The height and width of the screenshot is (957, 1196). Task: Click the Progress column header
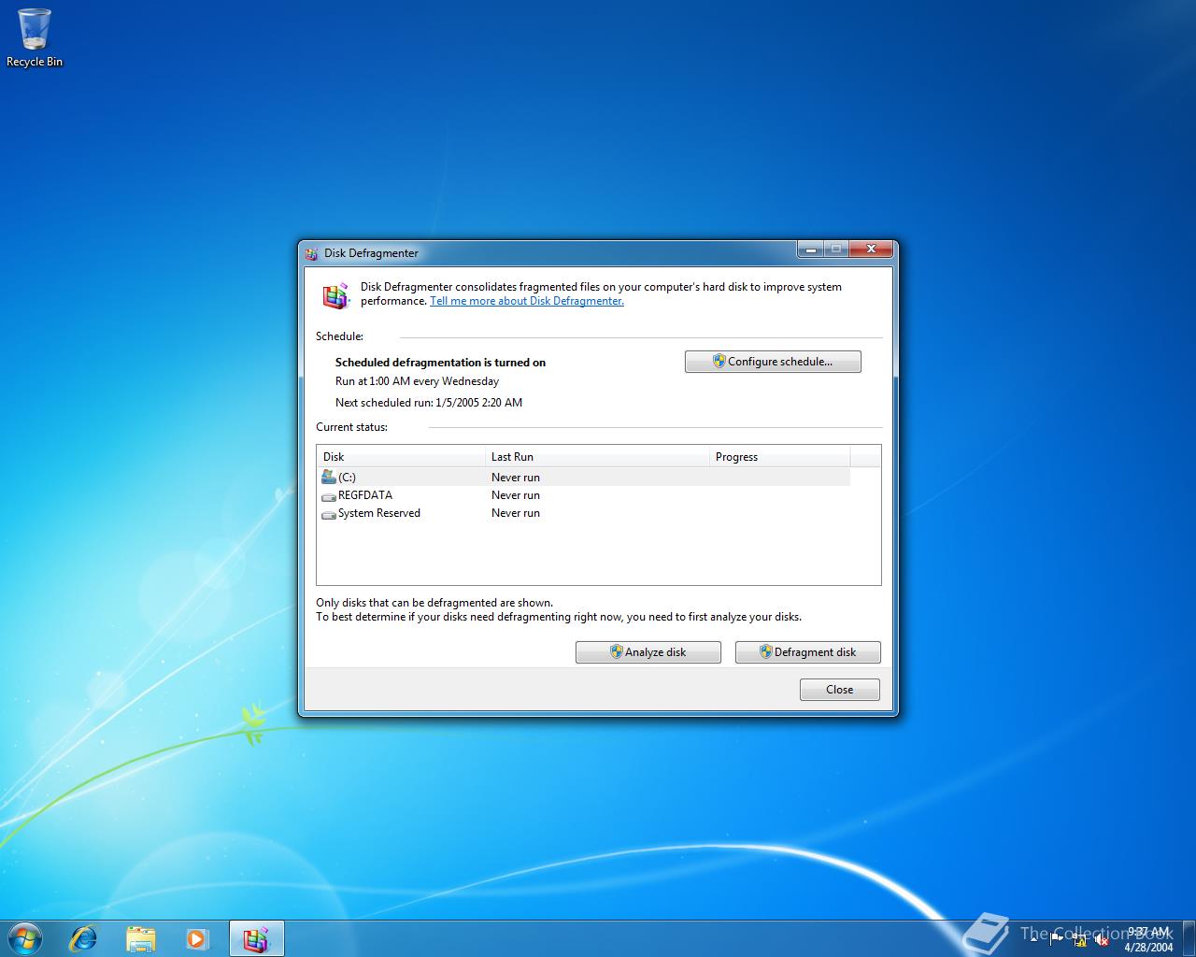(780, 457)
